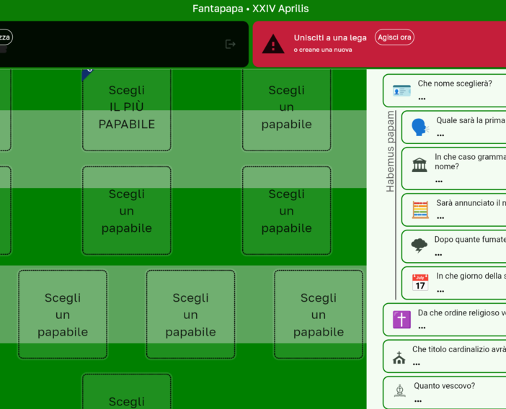Click the blue speaking head icon

(420, 127)
